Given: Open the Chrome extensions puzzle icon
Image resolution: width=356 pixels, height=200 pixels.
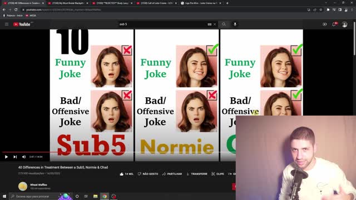Looking at the screenshot, I should coord(328,10).
